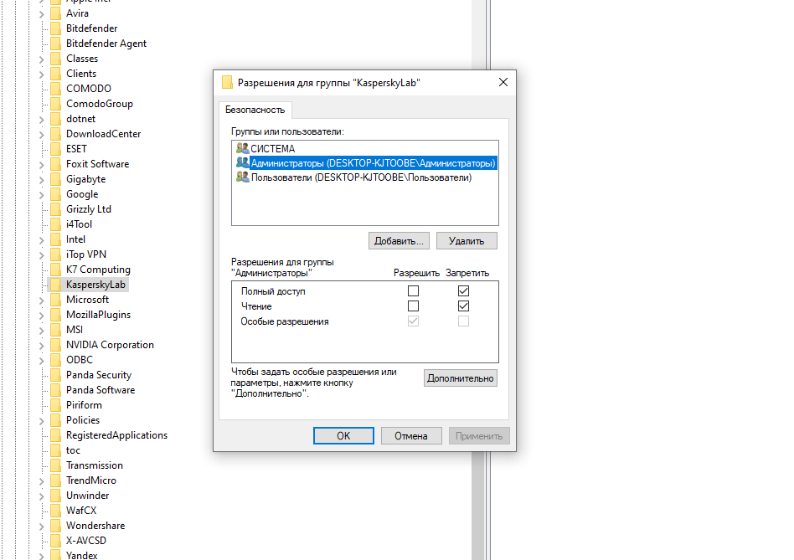Screen dimensions: 794x560
Task: Confirm with the OK button
Action: coord(343,435)
